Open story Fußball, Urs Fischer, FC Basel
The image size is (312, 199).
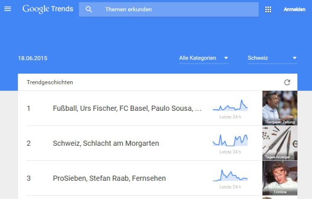click(127, 108)
